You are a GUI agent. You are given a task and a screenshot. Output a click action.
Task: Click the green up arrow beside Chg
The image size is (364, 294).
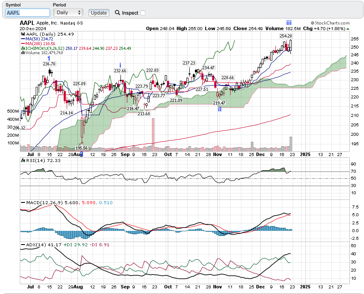[x=348, y=29]
